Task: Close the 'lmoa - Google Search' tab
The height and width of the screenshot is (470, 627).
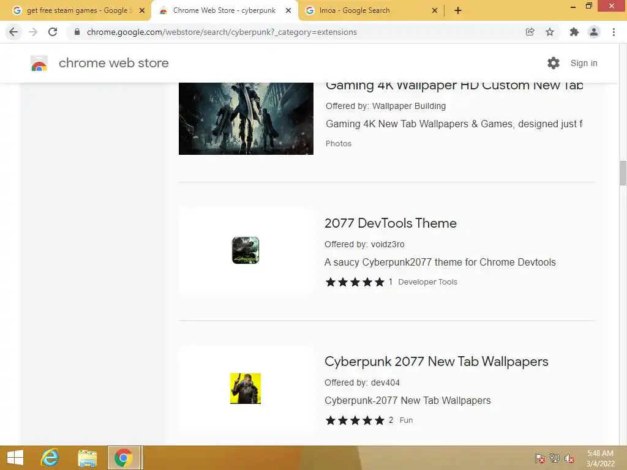Action: [435, 10]
